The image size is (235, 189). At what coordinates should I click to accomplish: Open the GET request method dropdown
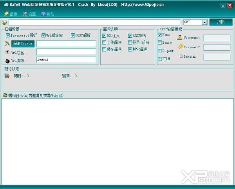[x=204, y=22]
